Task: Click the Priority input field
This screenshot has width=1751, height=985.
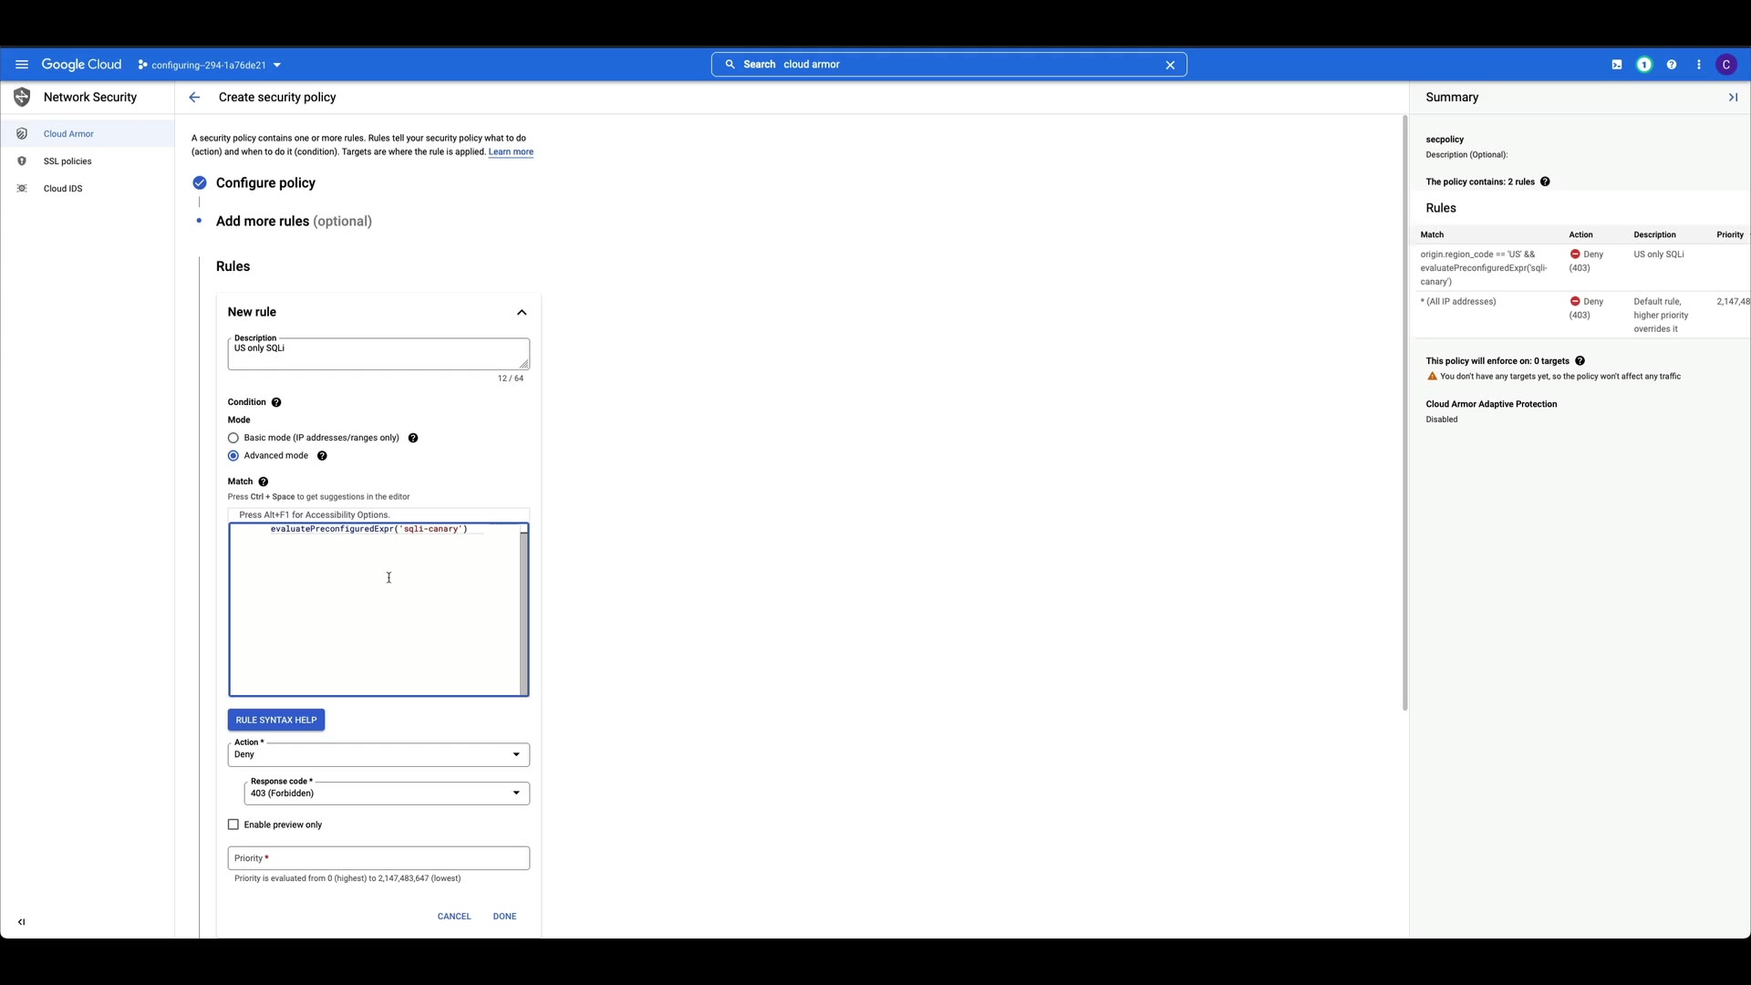Action: click(x=378, y=858)
